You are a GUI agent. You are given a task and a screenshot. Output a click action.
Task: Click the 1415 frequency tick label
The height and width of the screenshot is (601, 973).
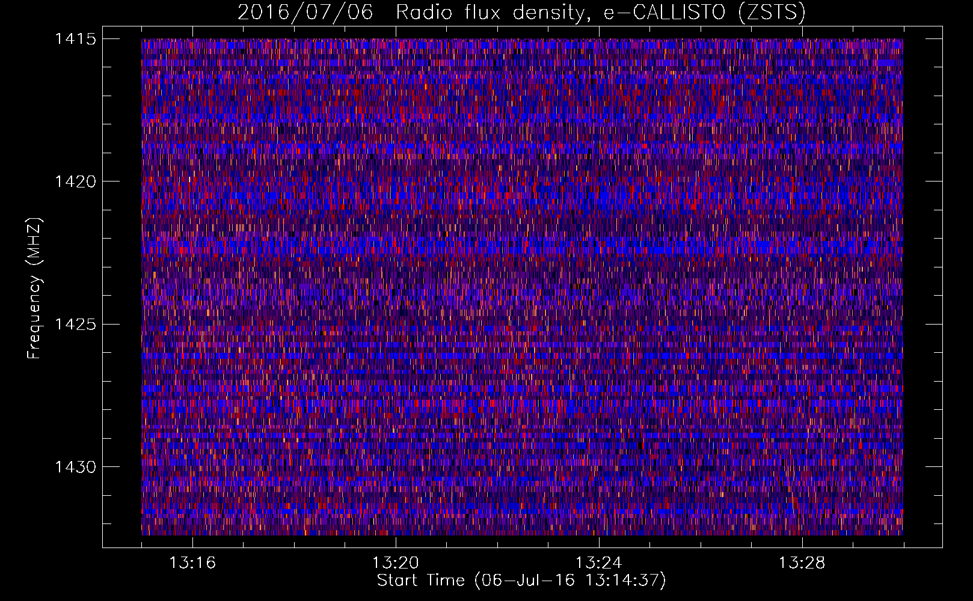pyautogui.click(x=76, y=39)
